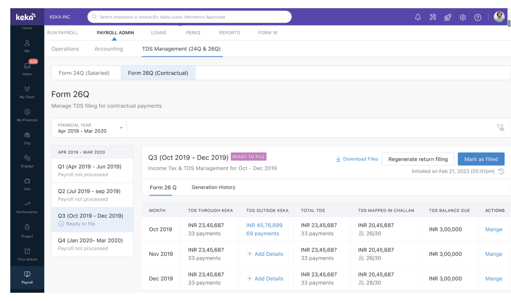Click the filter icon on the right
This screenshot has width=511, height=301.
500,128
